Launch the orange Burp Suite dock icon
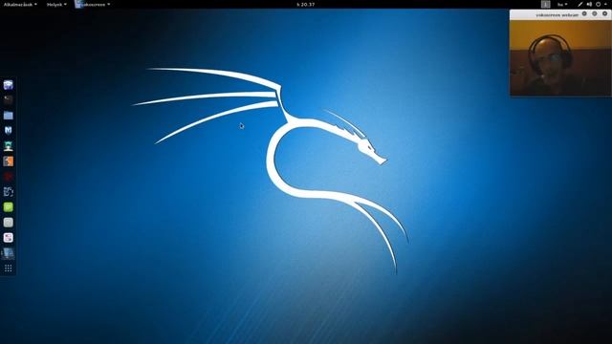Screen dimensions: 612x344 (x=9, y=161)
